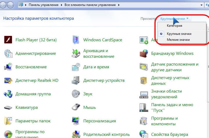This screenshot has width=209, height=138.
Task: Click the Автозапуск icon
Action: (144, 40)
